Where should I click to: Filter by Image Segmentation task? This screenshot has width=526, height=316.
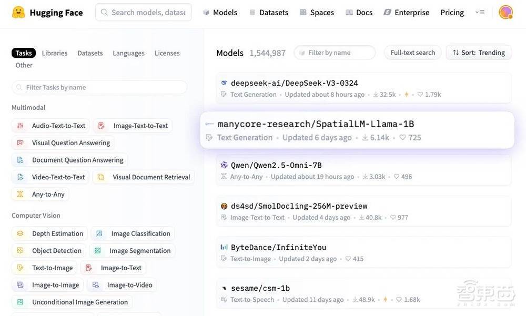(x=132, y=250)
